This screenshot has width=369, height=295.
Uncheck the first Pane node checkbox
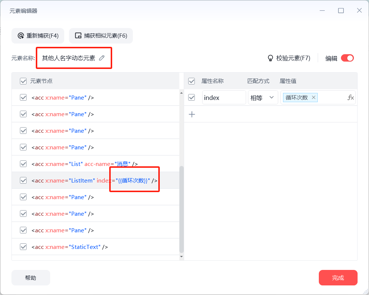(x=23, y=97)
